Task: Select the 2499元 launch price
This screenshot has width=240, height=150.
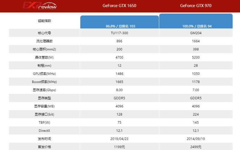Action: click(x=196, y=147)
